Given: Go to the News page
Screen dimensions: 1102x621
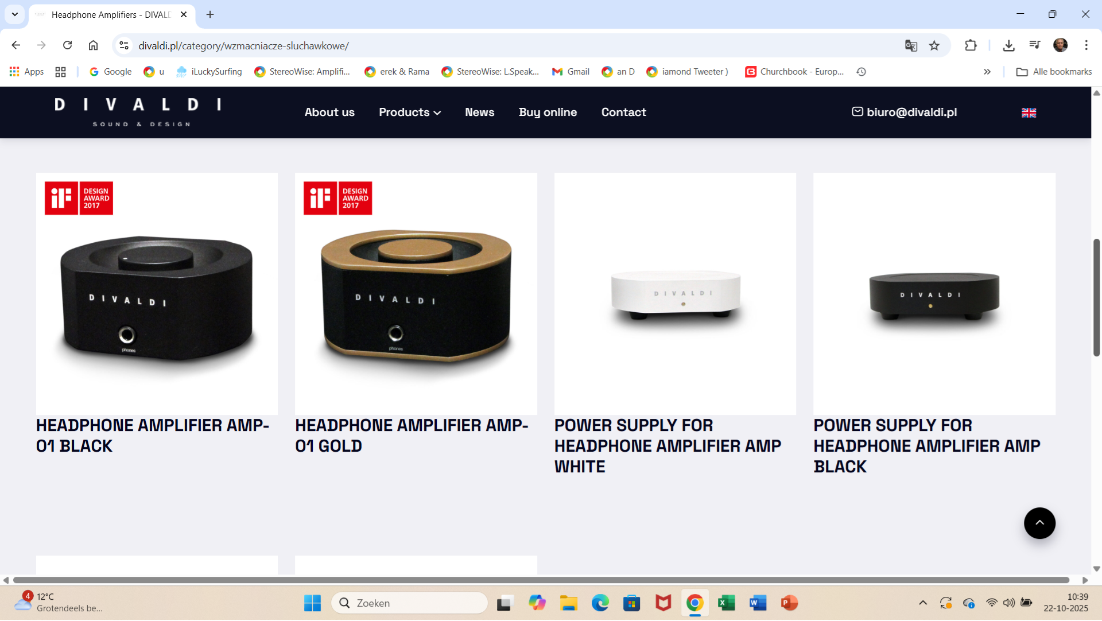Looking at the screenshot, I should click(479, 112).
